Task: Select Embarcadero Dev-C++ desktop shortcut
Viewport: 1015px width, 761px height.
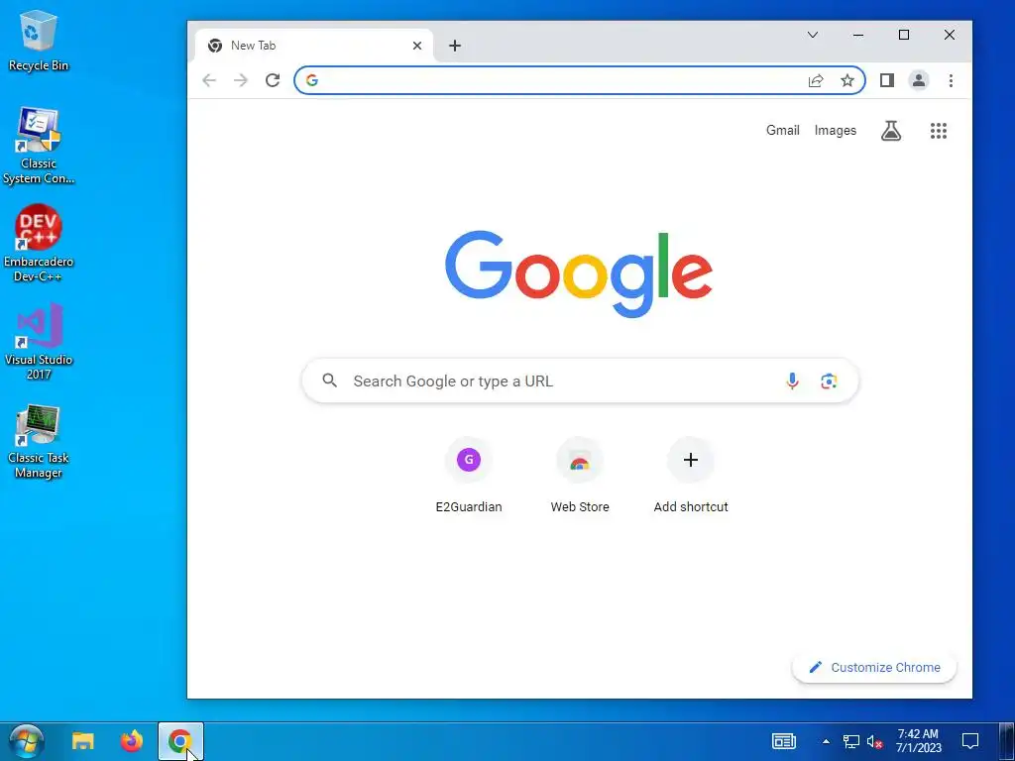Action: 39,244
